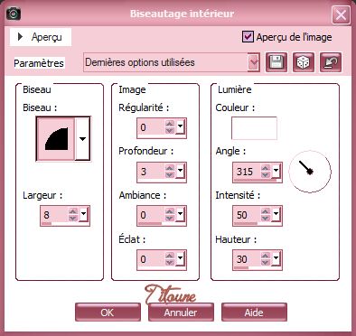Click the camera icon in title bar
The height and width of the screenshot is (336, 356).
pos(14,14)
